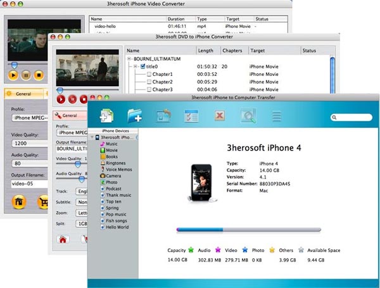Click the DVD converter list scrollbar

pyautogui.click(x=332, y=75)
